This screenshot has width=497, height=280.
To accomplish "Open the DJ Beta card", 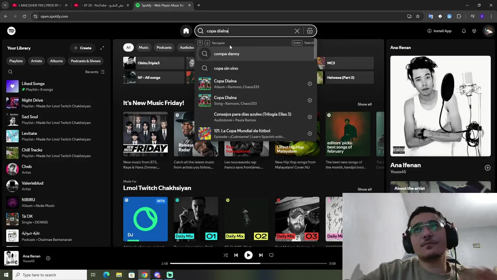I will 146,219.
